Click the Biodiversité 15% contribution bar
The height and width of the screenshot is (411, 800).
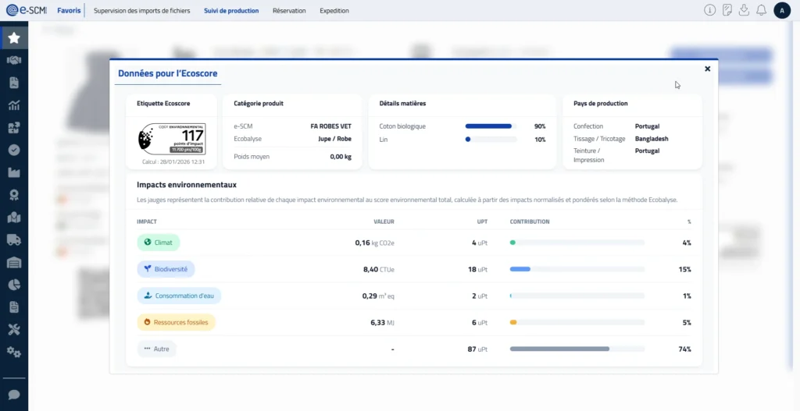click(x=577, y=269)
